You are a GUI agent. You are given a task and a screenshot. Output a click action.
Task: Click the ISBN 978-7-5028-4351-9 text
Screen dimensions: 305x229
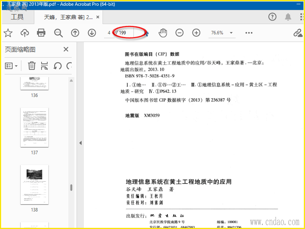coord(149,76)
